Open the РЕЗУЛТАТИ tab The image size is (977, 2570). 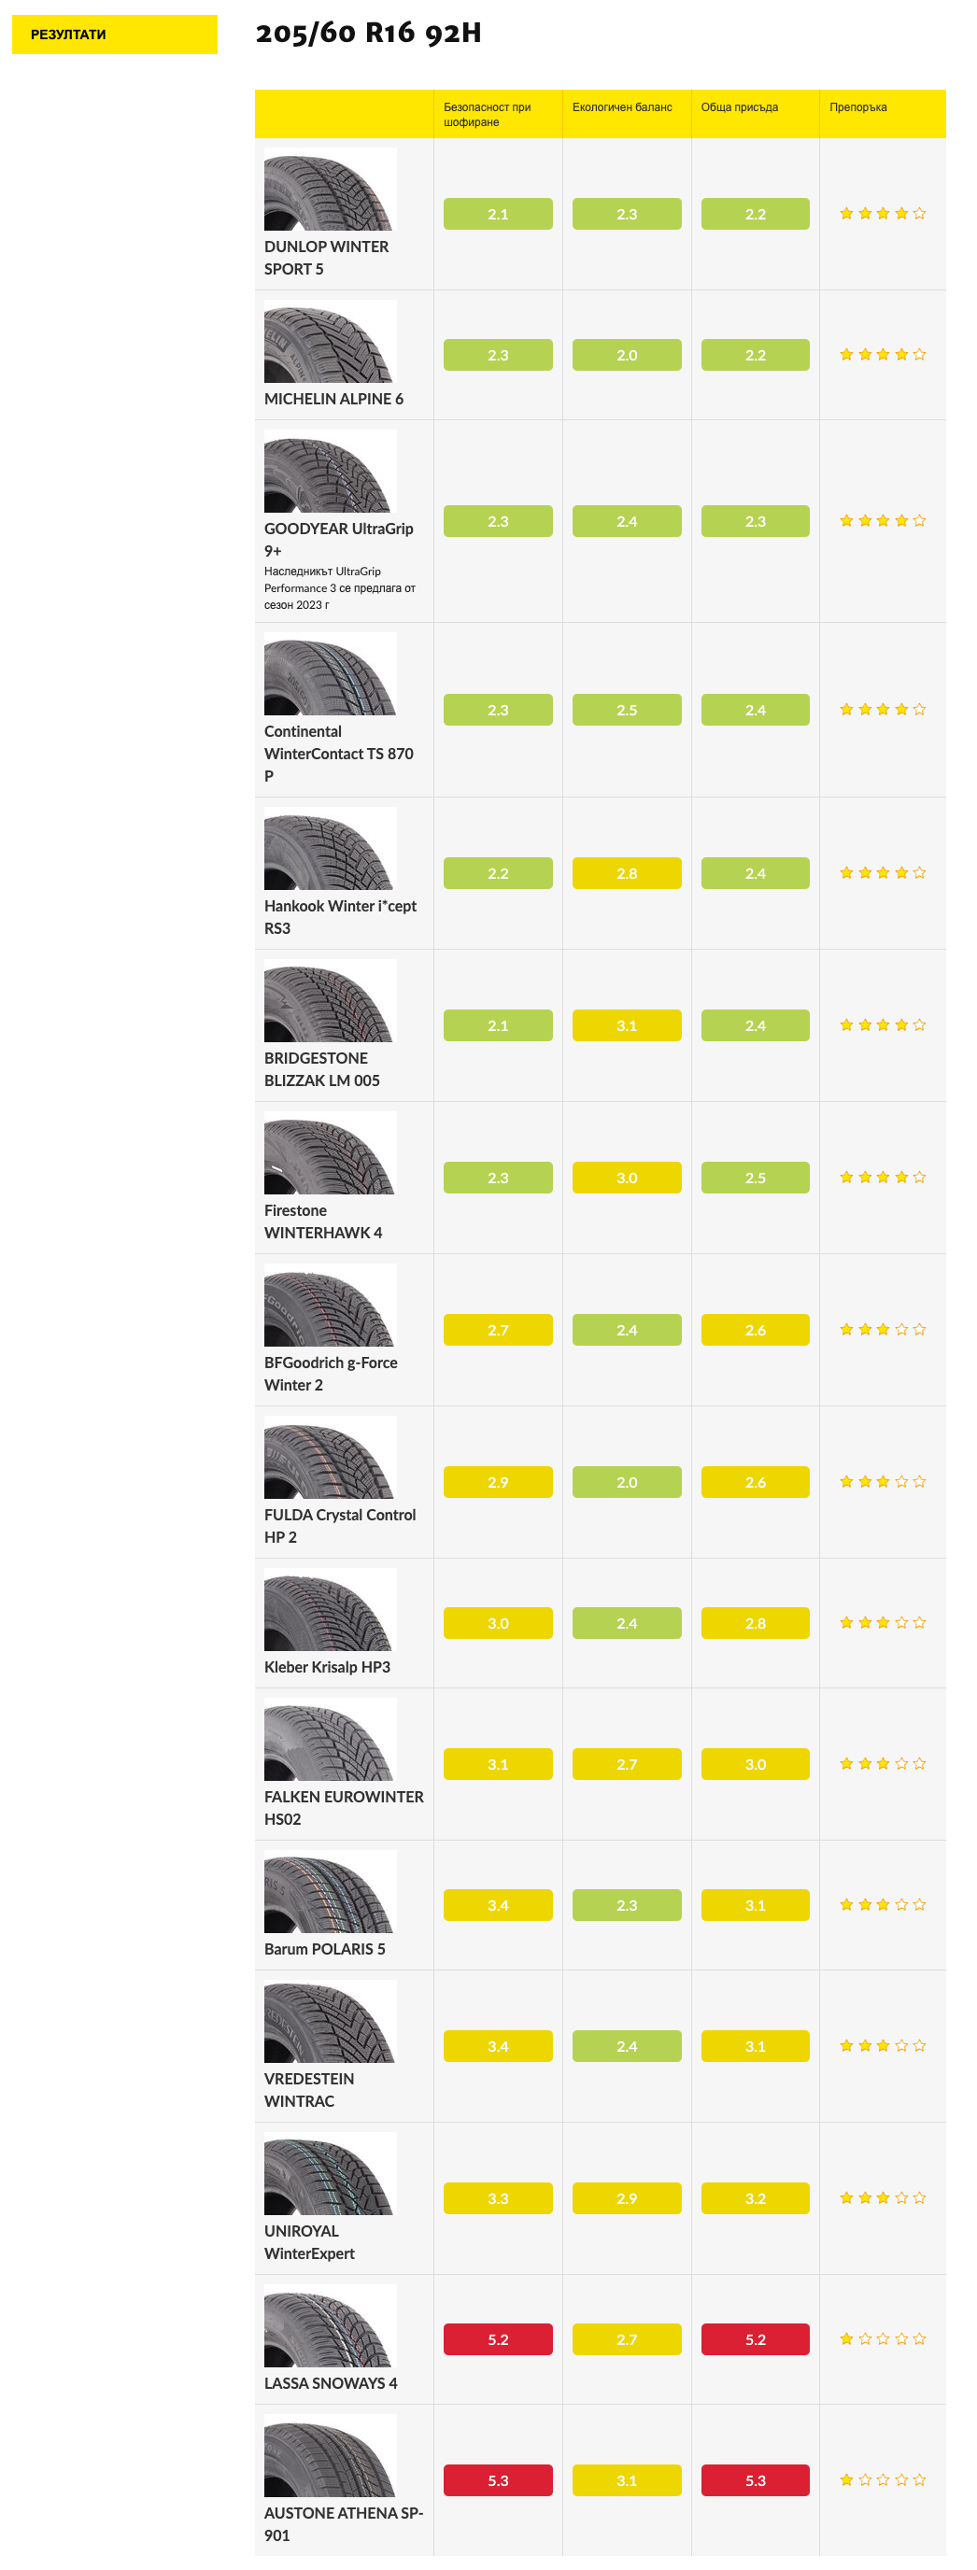tap(115, 34)
